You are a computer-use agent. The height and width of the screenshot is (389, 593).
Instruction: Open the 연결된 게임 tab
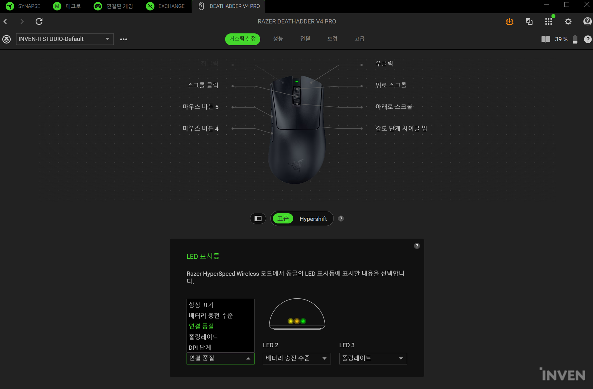[x=113, y=6]
